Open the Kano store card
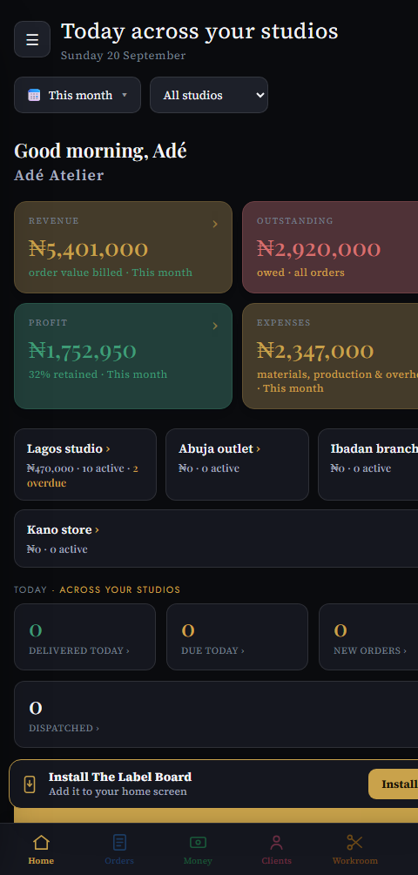The width and height of the screenshot is (418, 875). 216,539
